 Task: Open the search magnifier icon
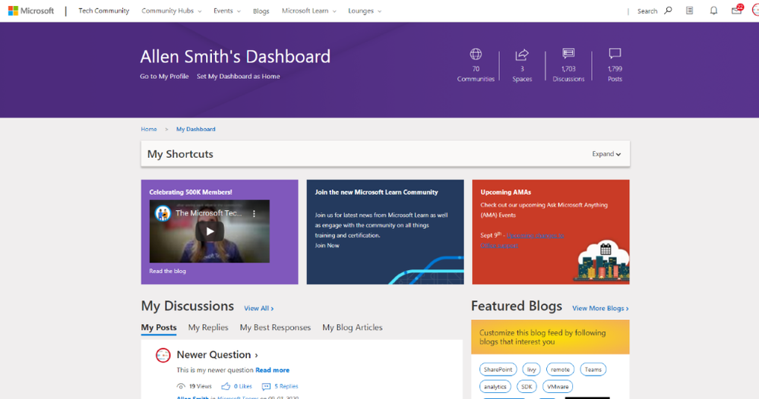[x=668, y=10]
